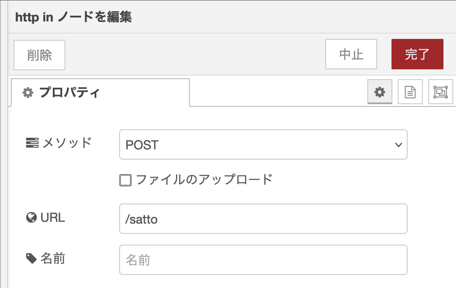This screenshot has width=456, height=288.
Task: Open the node appearance editor icon
Action: pos(440,92)
